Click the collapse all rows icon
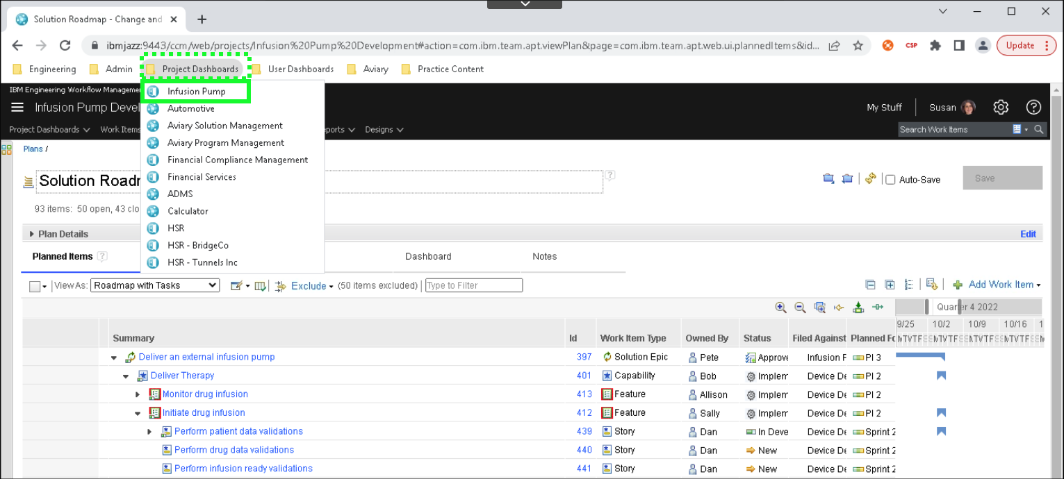 click(x=870, y=285)
